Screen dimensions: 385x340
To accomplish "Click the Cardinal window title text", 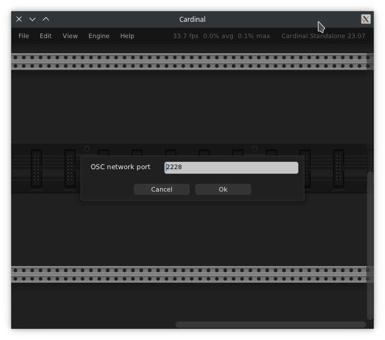I will [x=192, y=19].
